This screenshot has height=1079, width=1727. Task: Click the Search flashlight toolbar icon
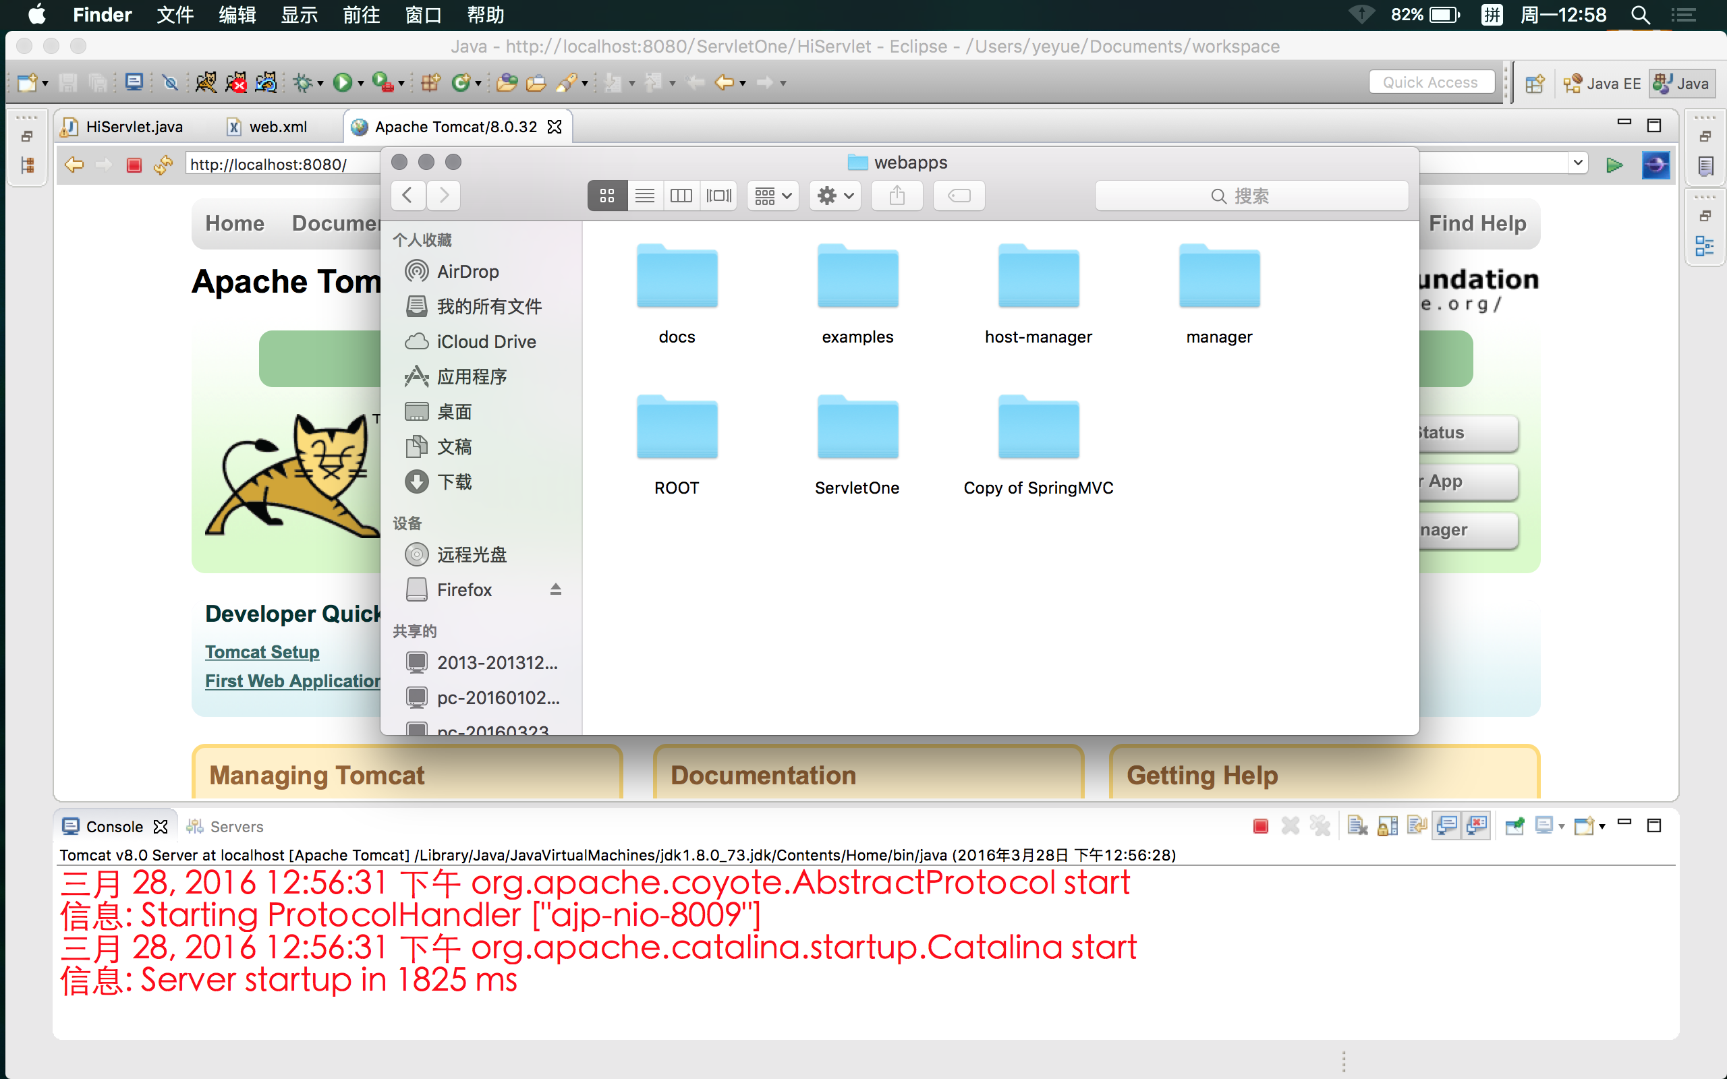[567, 83]
